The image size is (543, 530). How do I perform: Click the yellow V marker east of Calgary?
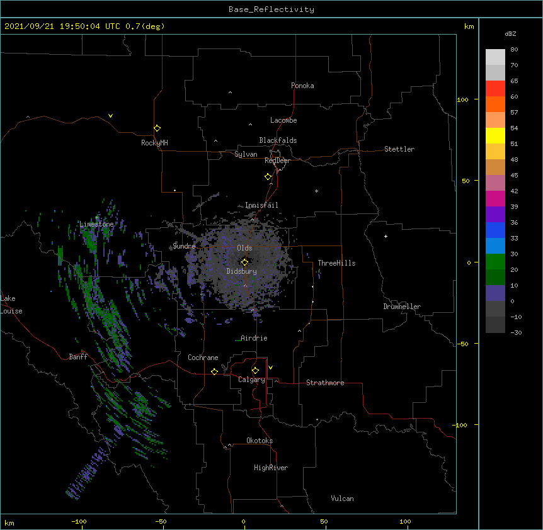point(270,368)
